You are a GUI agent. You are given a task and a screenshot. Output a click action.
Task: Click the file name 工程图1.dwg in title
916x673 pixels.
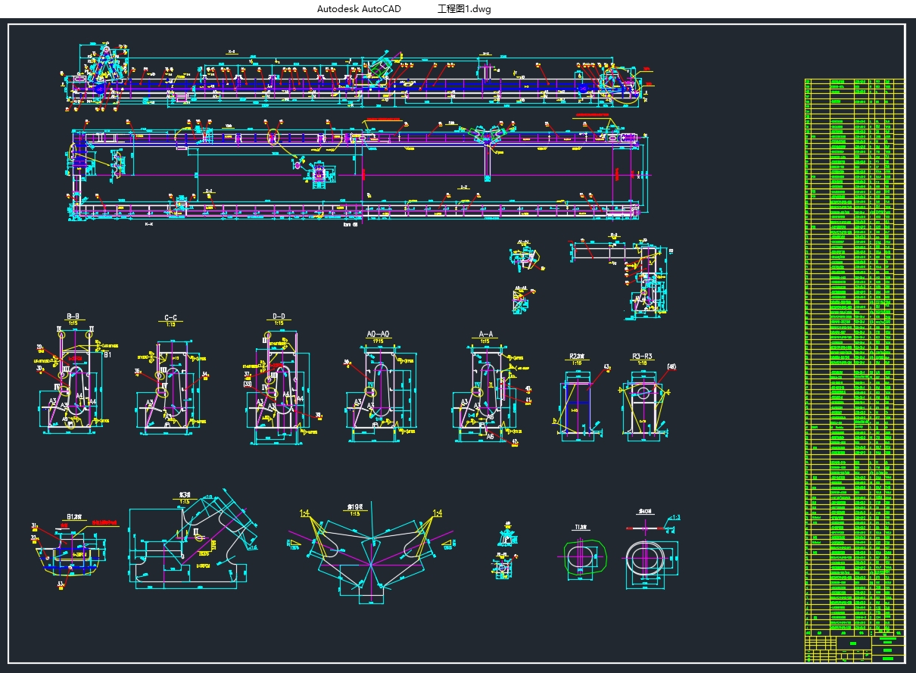coord(463,9)
